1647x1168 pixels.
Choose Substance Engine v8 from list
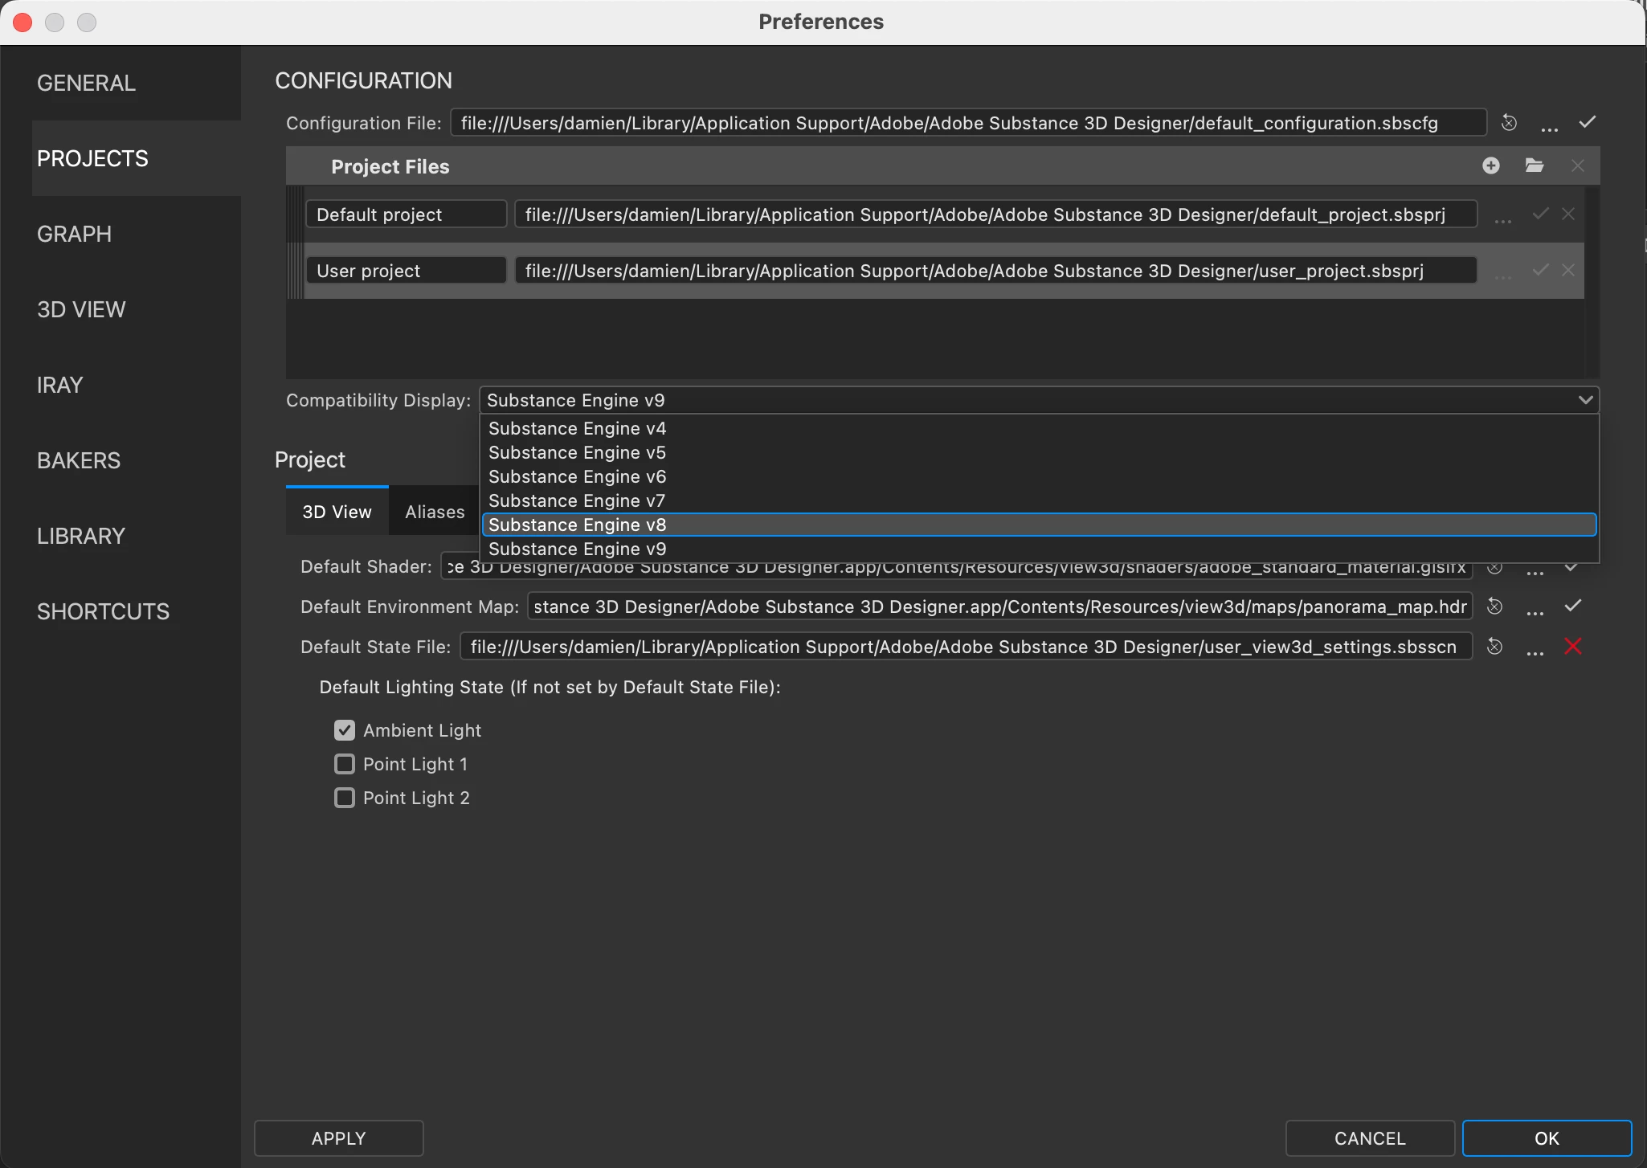pyautogui.click(x=578, y=525)
